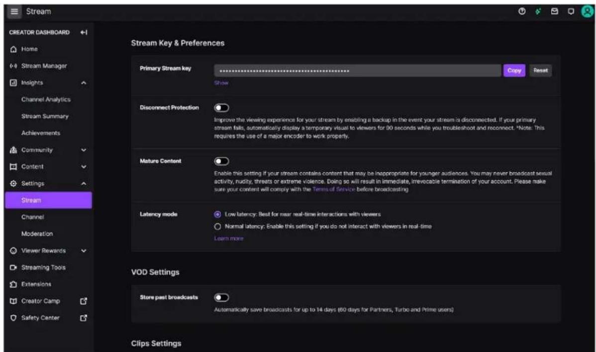Click Show link under stream key
596x352 pixels.
221,83
